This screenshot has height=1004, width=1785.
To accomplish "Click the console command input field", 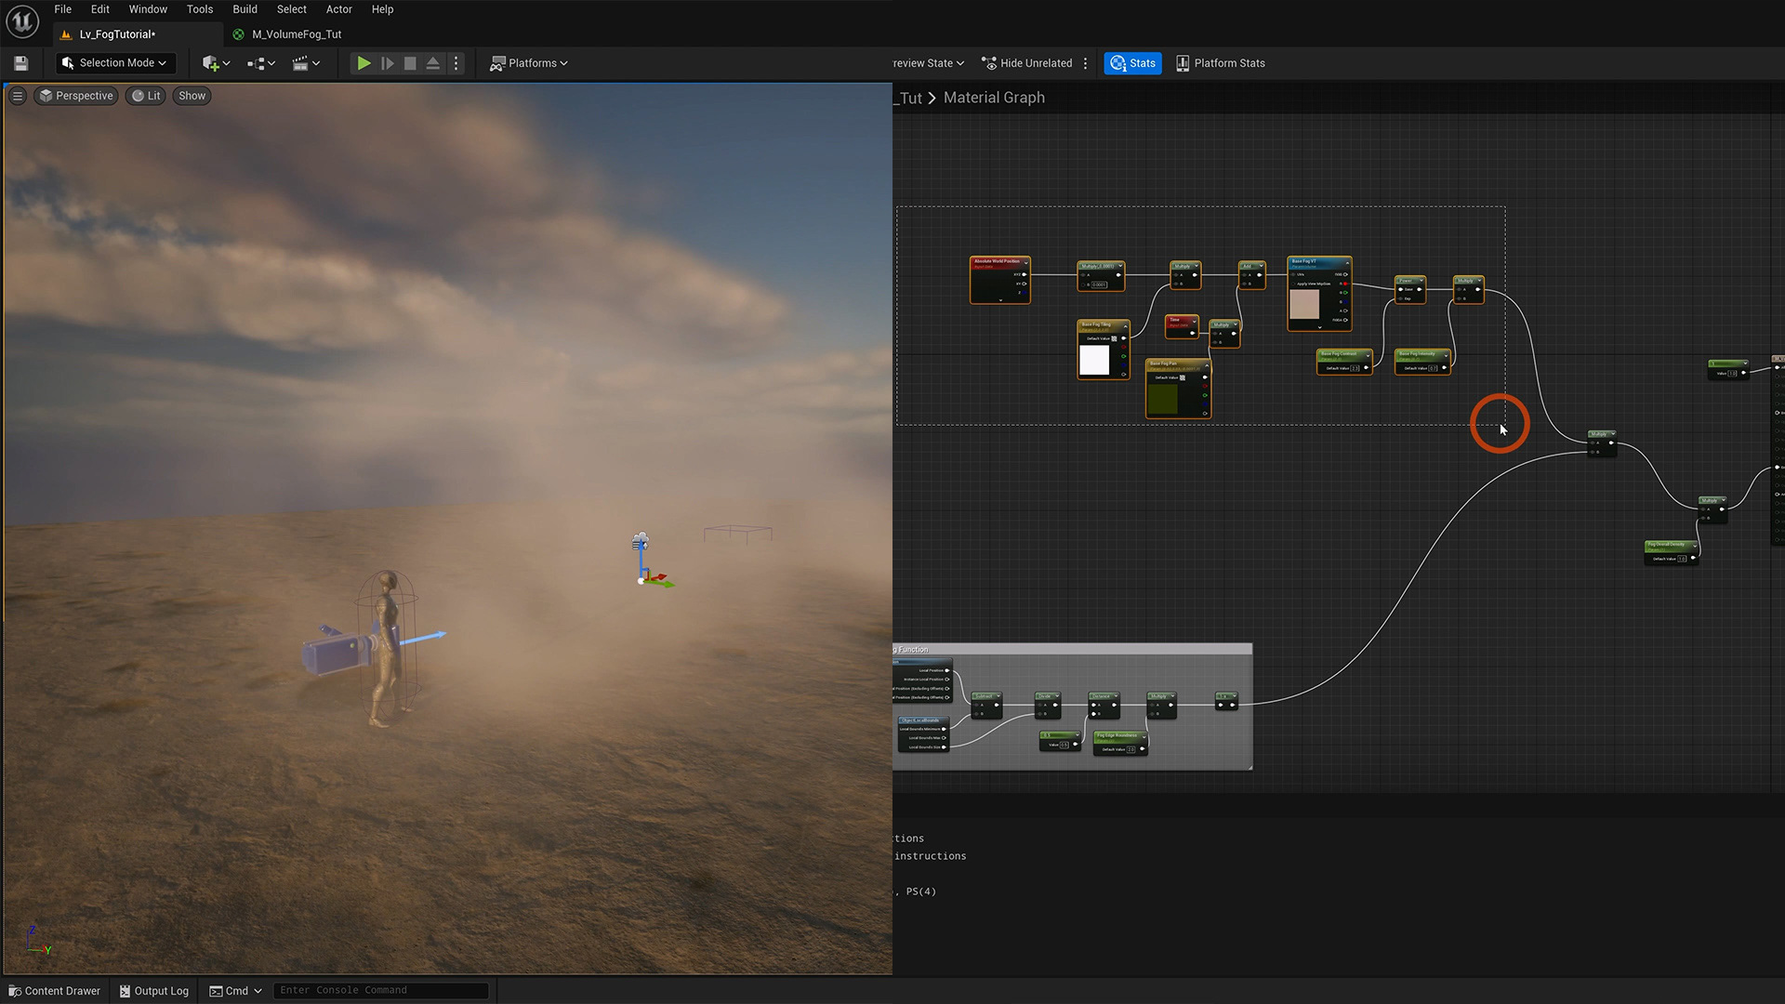I will [x=379, y=991].
